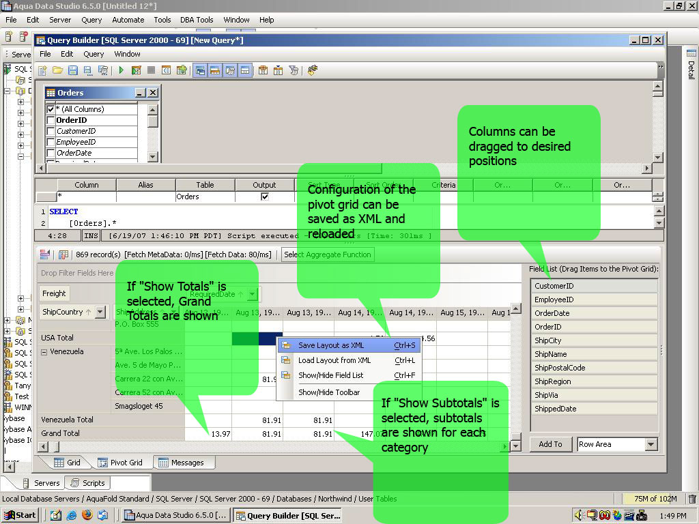Image resolution: width=699 pixels, height=524 pixels.
Task: Select ShipPostalCode in the Field List
Action: (x=595, y=368)
